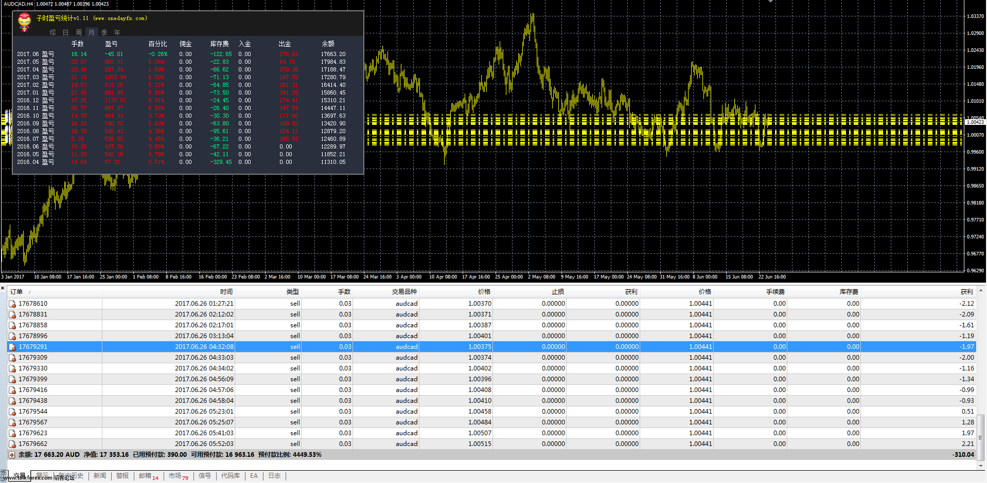Click the AUDCAD,H4 chart title label
The image size is (987, 483).
(x=18, y=4)
